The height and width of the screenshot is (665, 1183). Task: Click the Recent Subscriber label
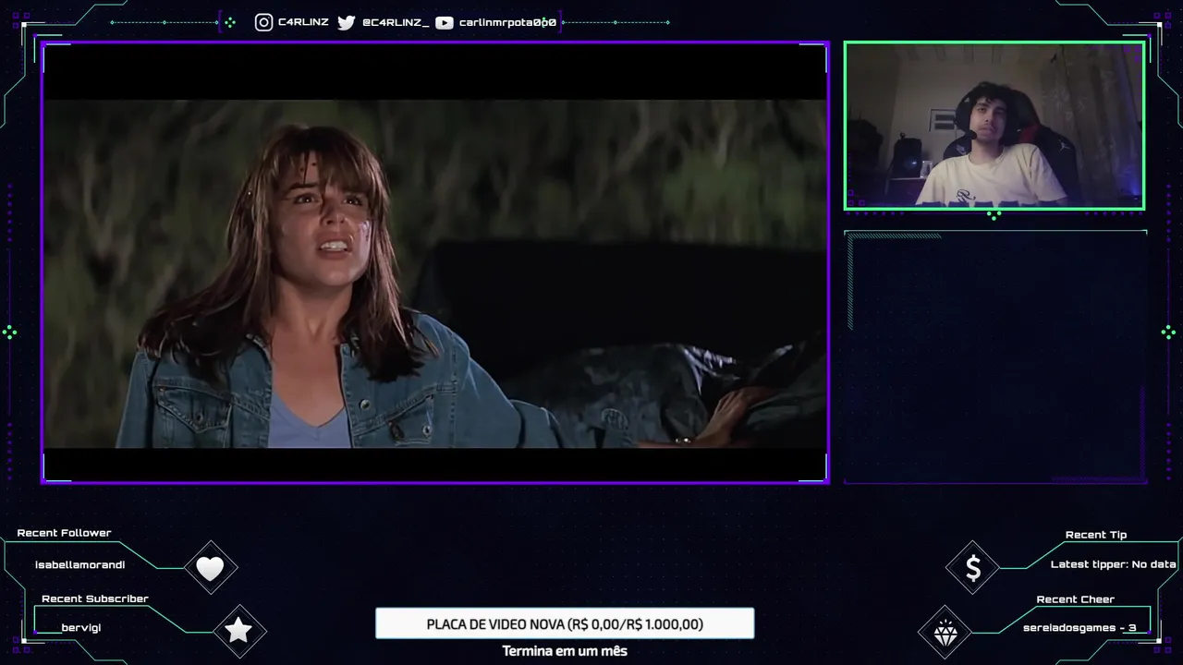point(95,598)
